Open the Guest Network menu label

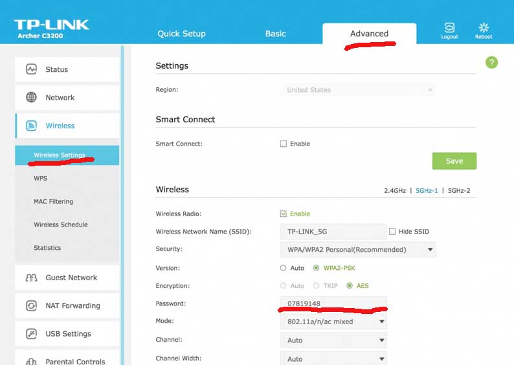(x=71, y=278)
